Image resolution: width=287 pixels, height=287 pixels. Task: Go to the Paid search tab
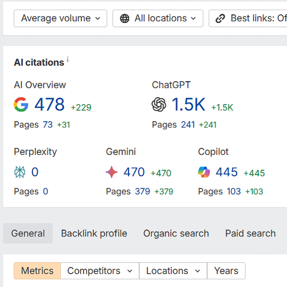[250, 233]
